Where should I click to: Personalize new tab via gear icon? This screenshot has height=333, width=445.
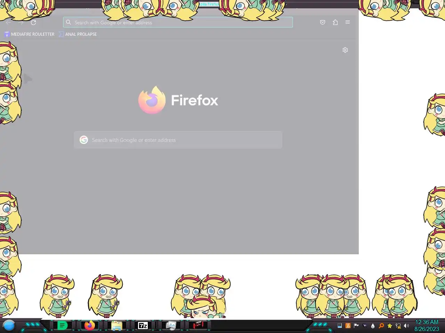pyautogui.click(x=345, y=50)
